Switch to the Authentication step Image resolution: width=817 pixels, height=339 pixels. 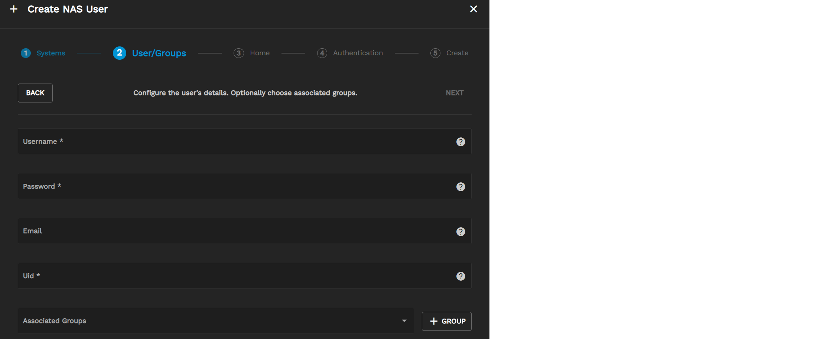[358, 53]
